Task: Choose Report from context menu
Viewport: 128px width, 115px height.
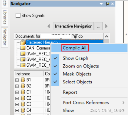Action: [x=89, y=92]
